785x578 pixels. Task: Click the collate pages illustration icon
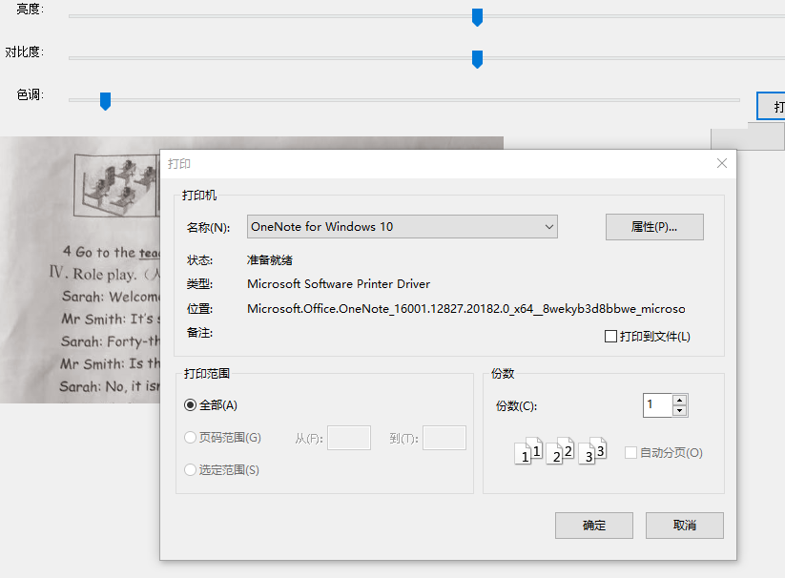pos(561,451)
